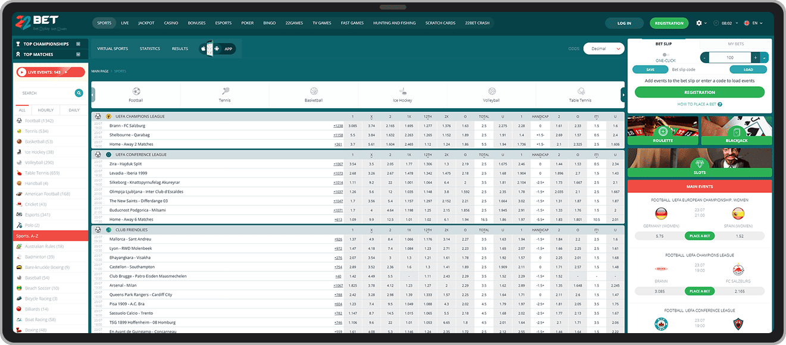Click the Apple app download icon
Screen dimensions: 786x345
203,48
